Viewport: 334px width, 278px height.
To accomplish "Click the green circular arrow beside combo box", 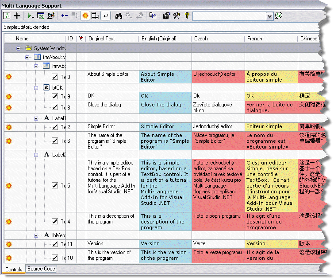I will (279, 16).
